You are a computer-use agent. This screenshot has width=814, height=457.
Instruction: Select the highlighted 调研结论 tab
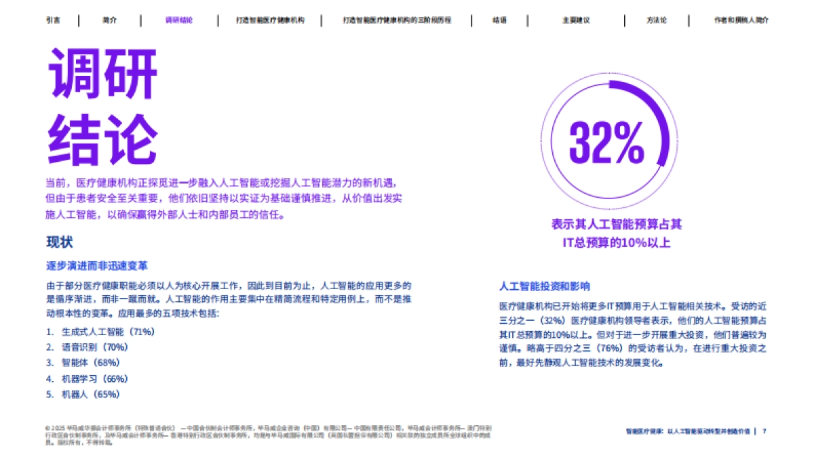pos(180,20)
